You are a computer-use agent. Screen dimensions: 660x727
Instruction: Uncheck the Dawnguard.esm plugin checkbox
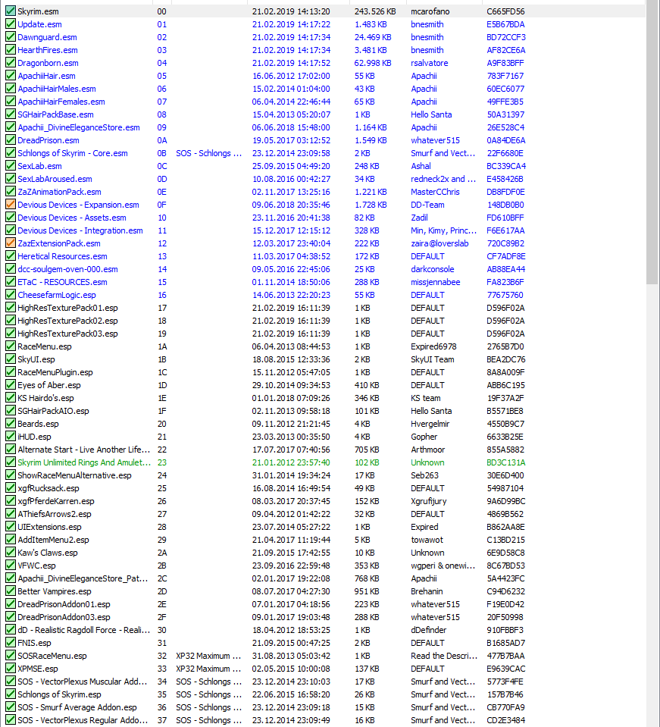tap(10, 37)
